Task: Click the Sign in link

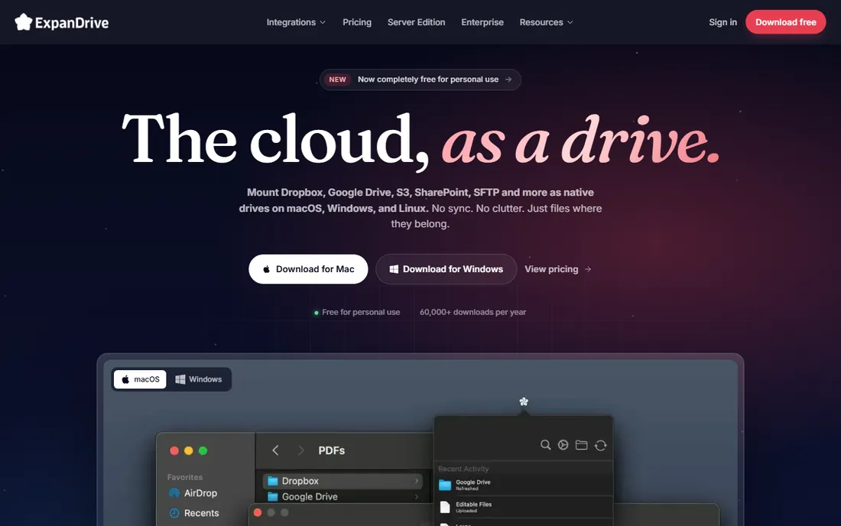Action: click(722, 22)
